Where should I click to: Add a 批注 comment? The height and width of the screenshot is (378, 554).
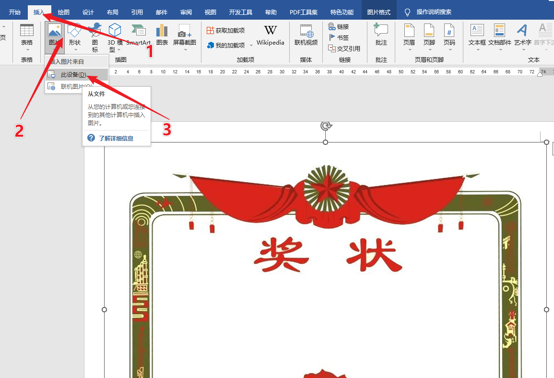click(381, 35)
